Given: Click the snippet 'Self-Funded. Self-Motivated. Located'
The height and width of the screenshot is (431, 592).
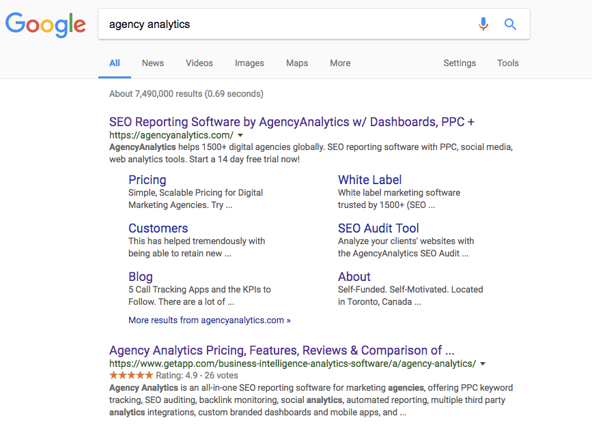Looking at the screenshot, I should pyautogui.click(x=410, y=295).
